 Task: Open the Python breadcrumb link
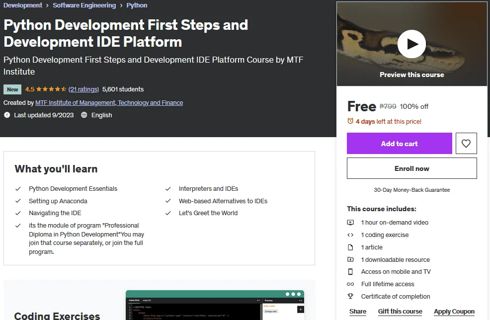[x=137, y=5]
